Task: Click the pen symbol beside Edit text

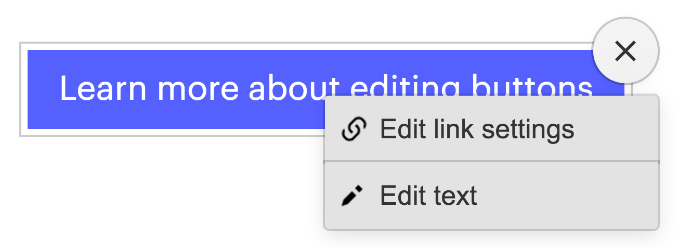Action: (x=352, y=196)
